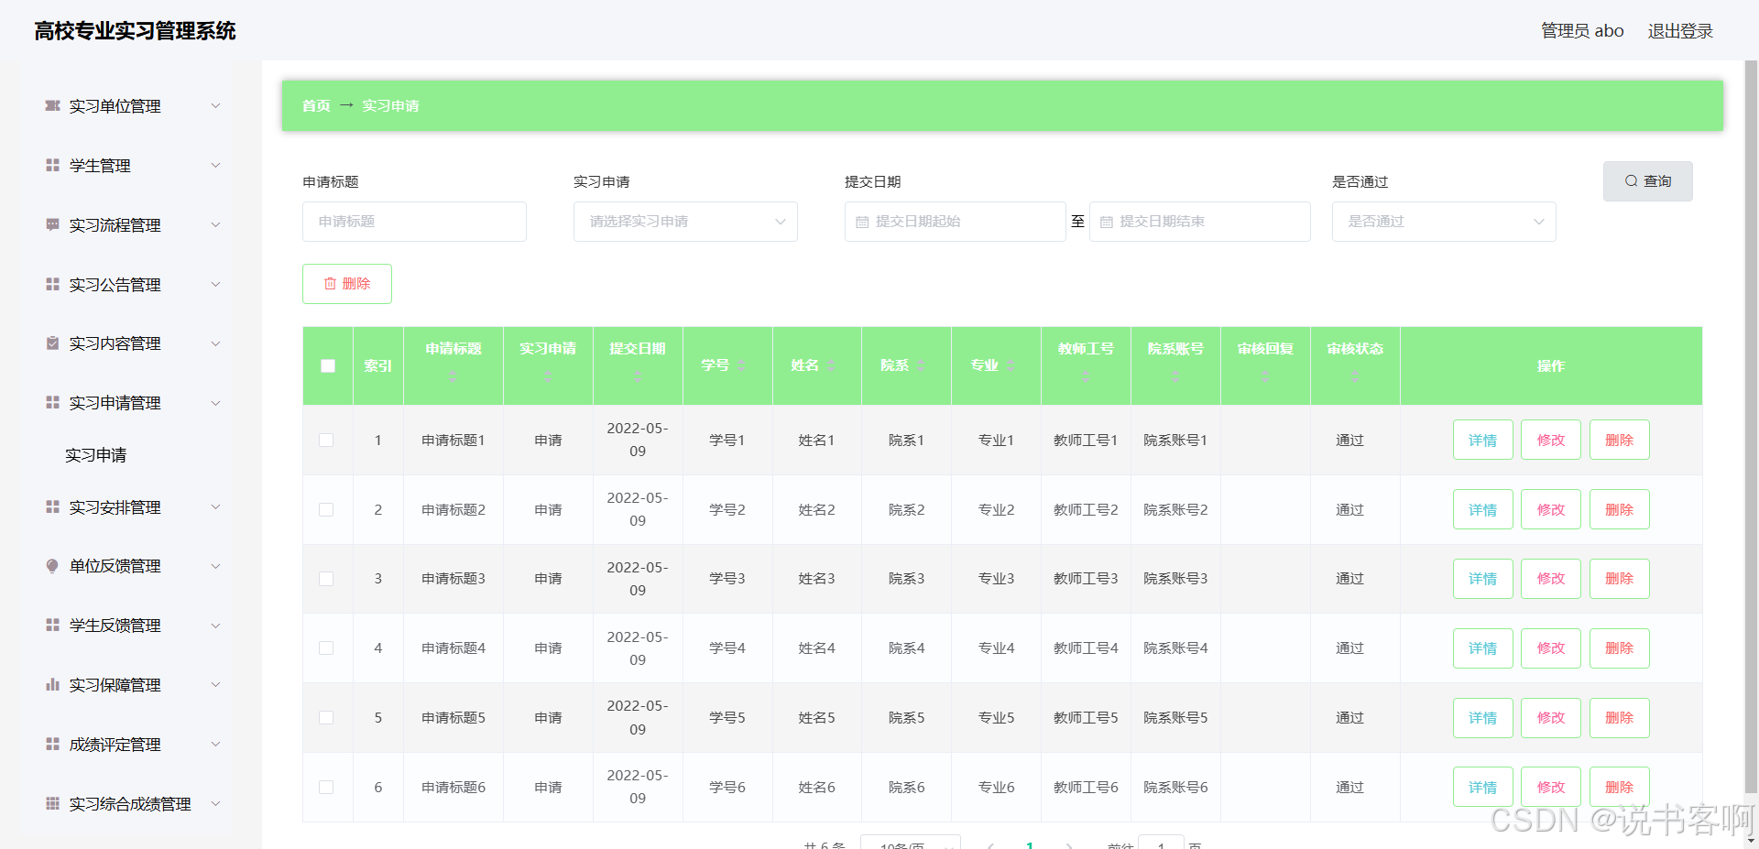Click the 首页 breadcrumb link
Image resolution: width=1759 pixels, height=849 pixels.
316,106
